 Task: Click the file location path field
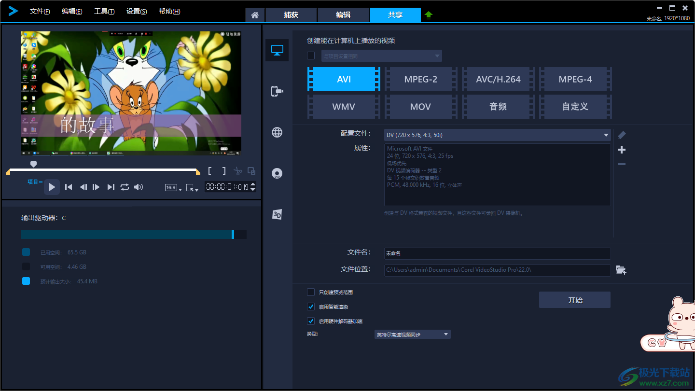(498, 270)
